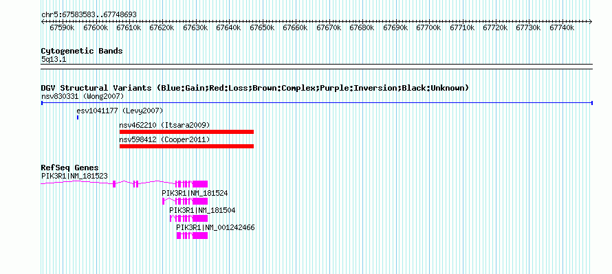This screenshot has width=612, height=274.
Task: Select the PIK3R1 NM_001242466 gene glyph
Action: (192, 236)
